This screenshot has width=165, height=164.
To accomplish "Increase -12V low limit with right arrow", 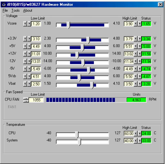I will pyautogui.click(x=29, y=61).
